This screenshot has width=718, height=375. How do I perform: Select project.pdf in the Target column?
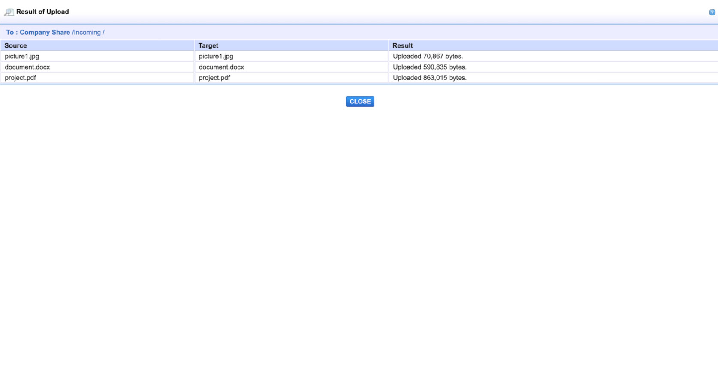pyautogui.click(x=214, y=78)
